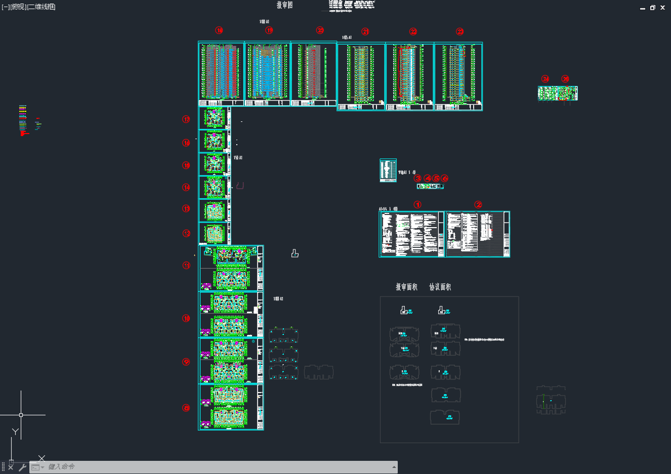
Task: Select the floor plan sheet numbered 15
Action: point(215,164)
